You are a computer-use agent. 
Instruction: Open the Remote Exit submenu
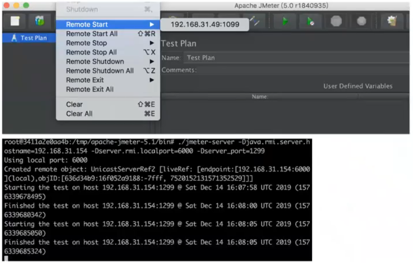[x=108, y=80]
